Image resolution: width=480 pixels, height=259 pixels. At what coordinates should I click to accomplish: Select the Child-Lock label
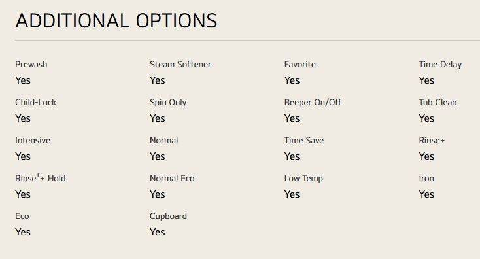pyautogui.click(x=35, y=102)
